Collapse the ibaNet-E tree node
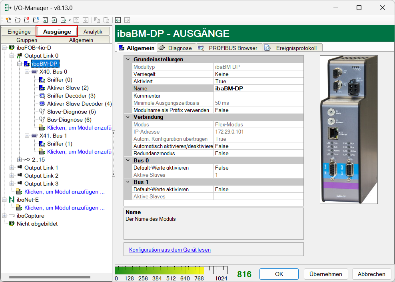 coord(4,200)
